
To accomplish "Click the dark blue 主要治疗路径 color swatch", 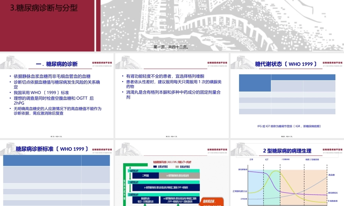I will pos(155,166).
